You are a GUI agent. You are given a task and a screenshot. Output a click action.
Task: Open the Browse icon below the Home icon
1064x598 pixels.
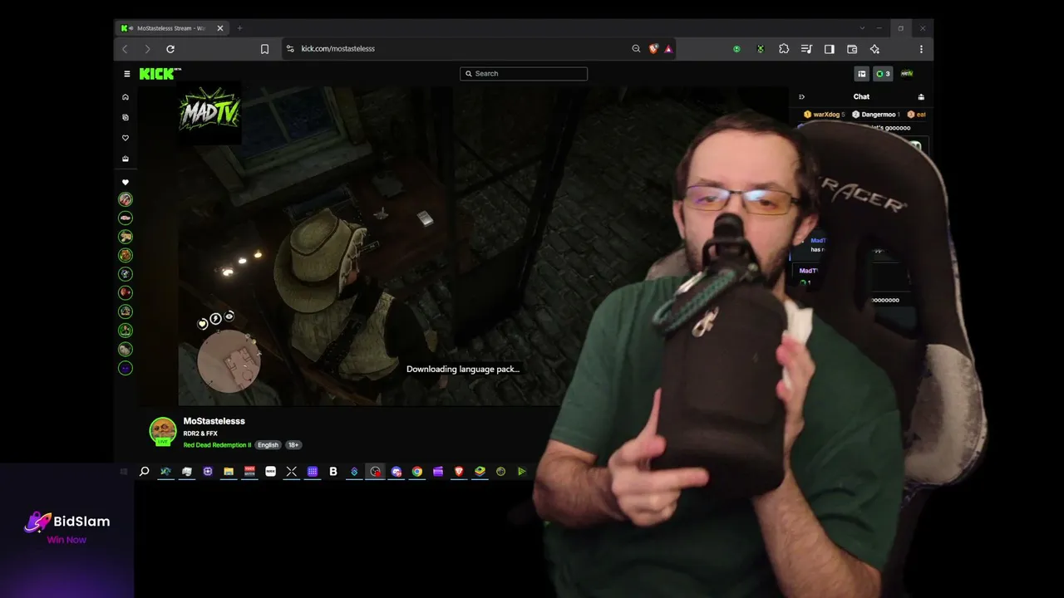[126, 118]
